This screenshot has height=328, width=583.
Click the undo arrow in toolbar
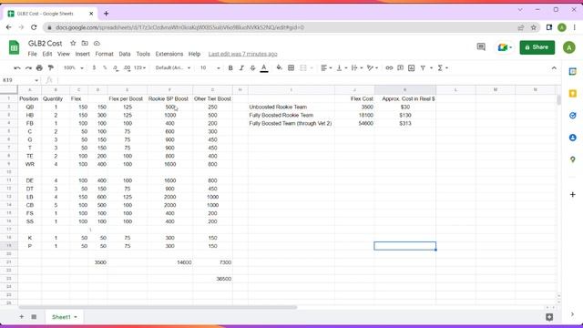click(x=17, y=68)
